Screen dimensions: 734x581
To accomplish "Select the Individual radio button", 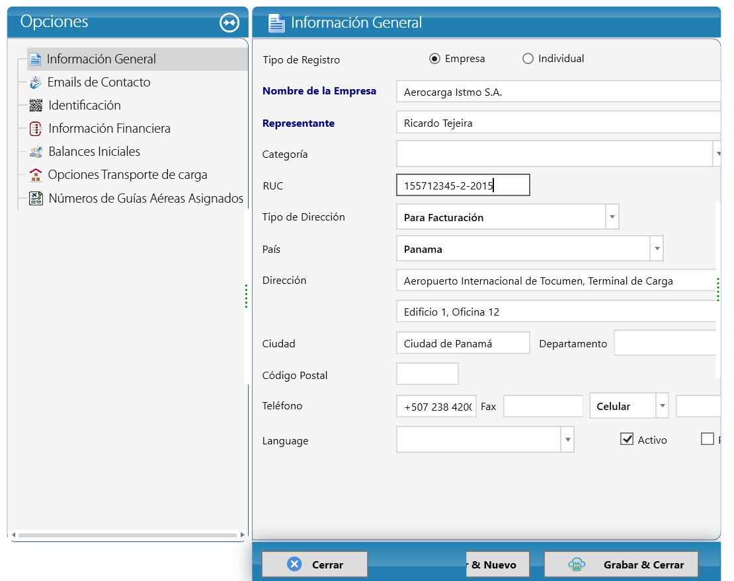I will tap(528, 58).
